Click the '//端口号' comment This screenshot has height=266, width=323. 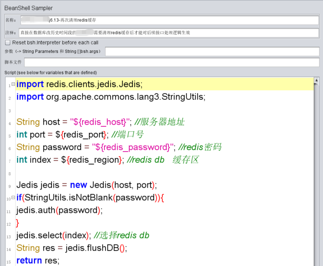point(127,135)
